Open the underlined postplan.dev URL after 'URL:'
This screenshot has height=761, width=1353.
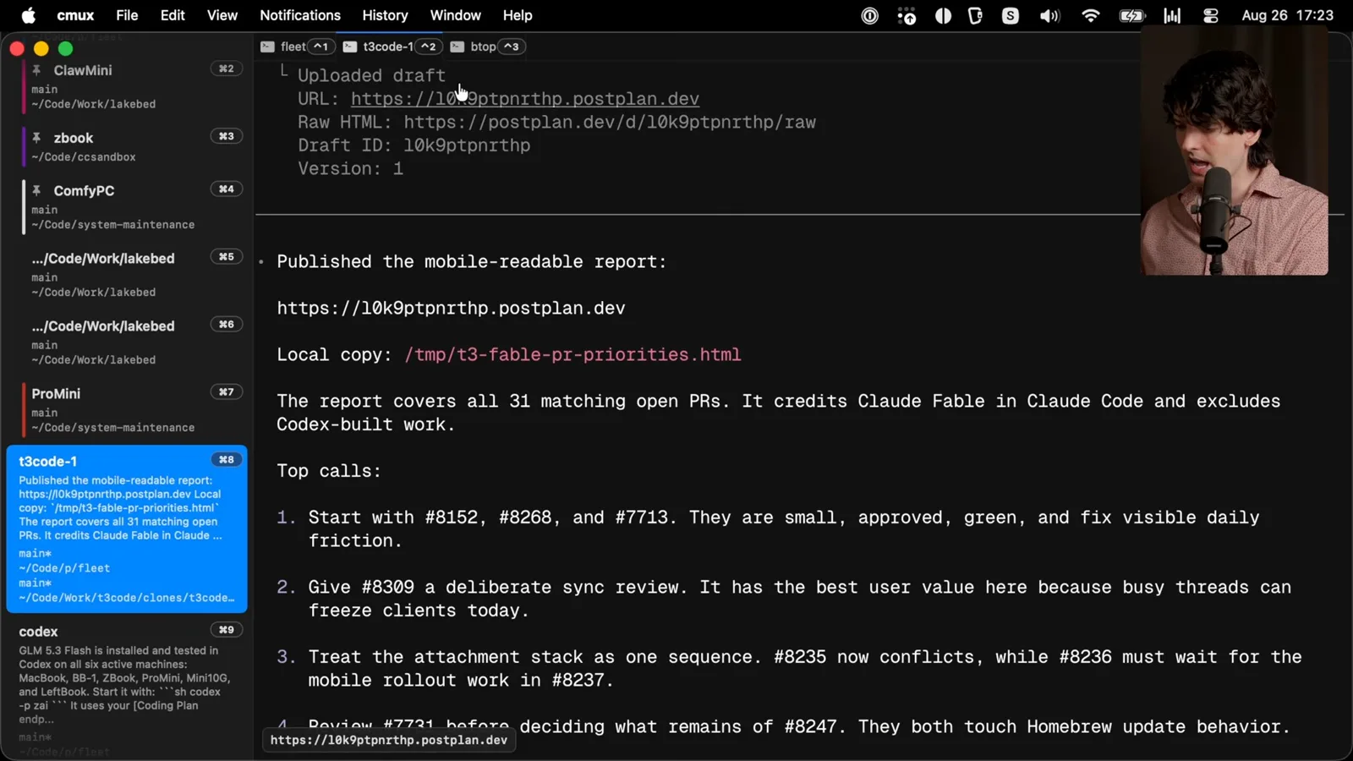click(525, 99)
